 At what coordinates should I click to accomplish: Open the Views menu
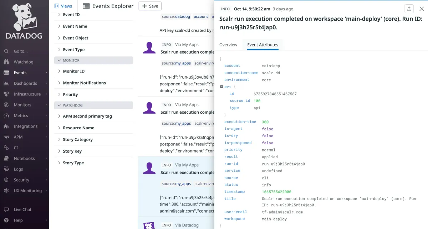[63, 6]
